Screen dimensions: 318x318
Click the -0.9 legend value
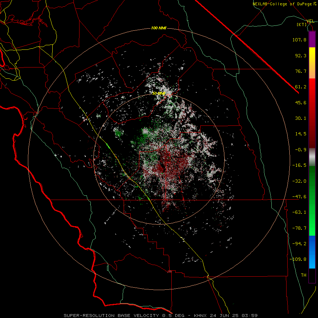pos(301,150)
